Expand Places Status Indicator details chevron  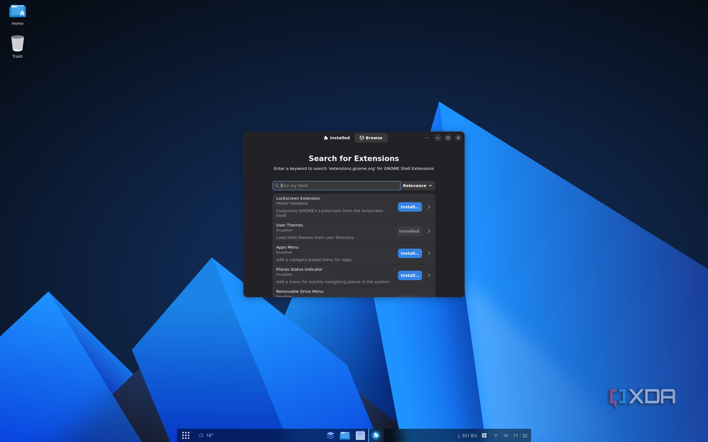[429, 275]
